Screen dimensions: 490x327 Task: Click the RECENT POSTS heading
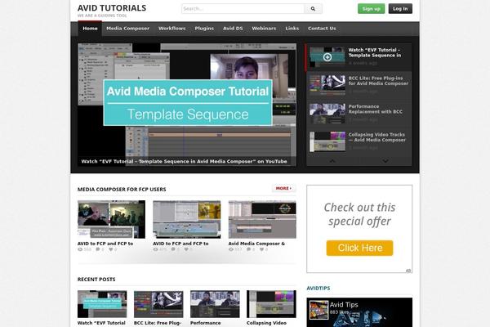click(x=96, y=279)
